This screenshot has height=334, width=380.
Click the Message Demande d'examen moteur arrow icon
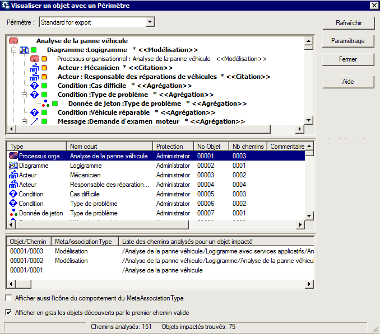[34, 121]
